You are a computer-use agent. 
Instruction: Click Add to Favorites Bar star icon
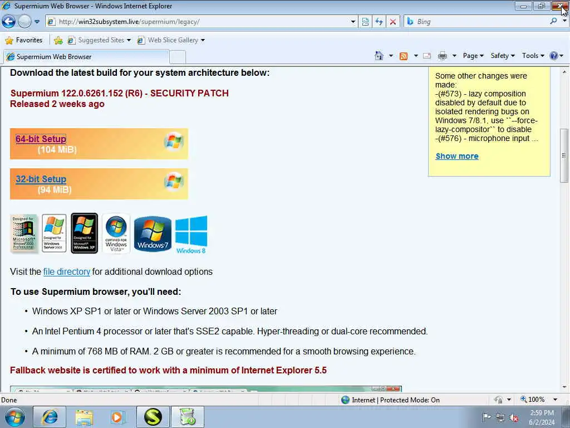tap(58, 40)
